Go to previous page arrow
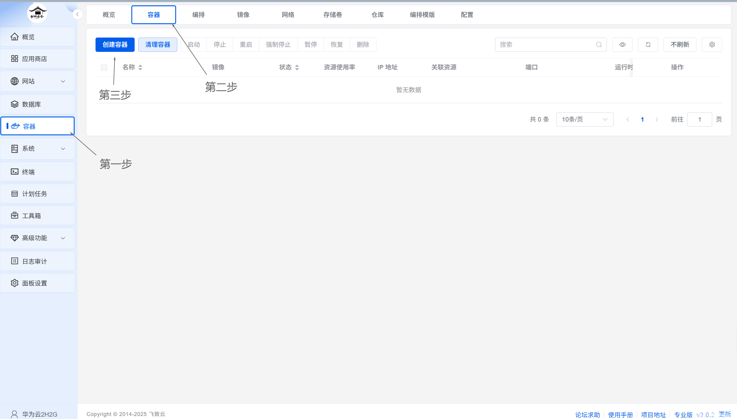737x419 pixels. tap(628, 120)
